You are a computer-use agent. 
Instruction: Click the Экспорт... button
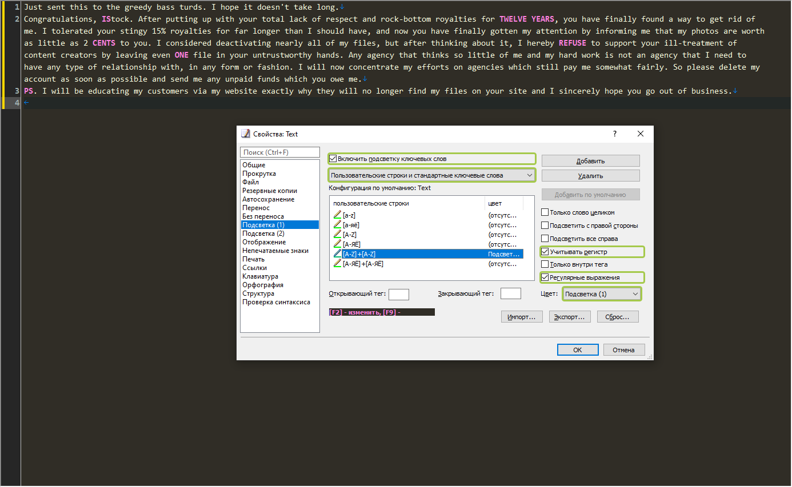570,317
